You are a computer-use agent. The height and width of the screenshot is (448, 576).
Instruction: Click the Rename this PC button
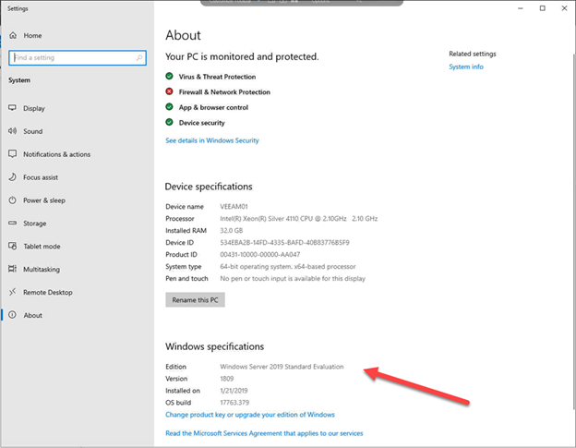coord(195,300)
